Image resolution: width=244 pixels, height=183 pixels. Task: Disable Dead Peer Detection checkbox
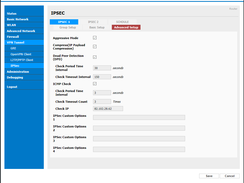[x=95, y=57]
